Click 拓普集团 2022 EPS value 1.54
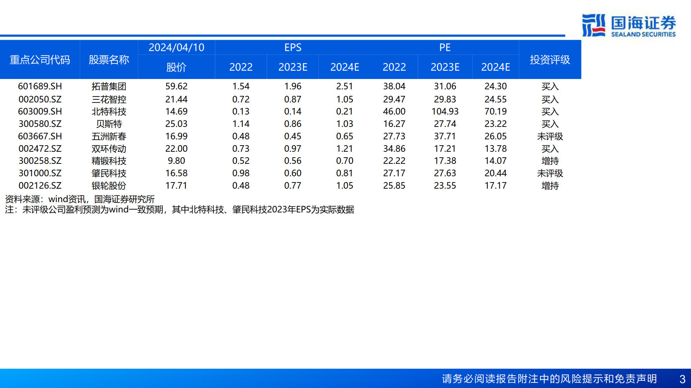Image resolution: width=691 pixels, height=388 pixels. tap(241, 86)
